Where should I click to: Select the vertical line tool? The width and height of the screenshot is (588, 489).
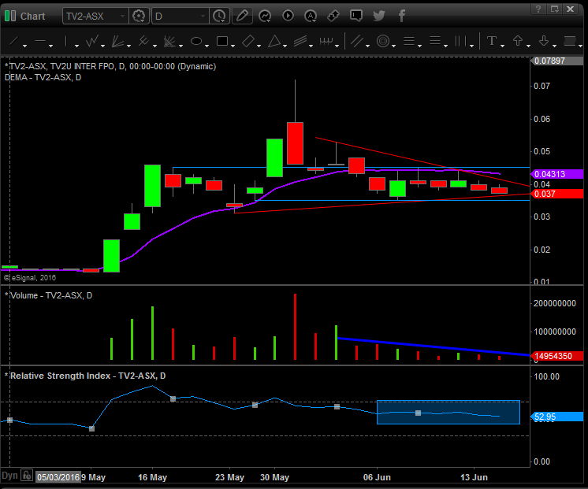pos(65,41)
